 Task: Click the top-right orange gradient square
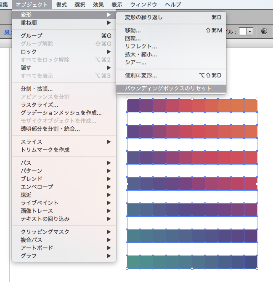tap(251, 106)
